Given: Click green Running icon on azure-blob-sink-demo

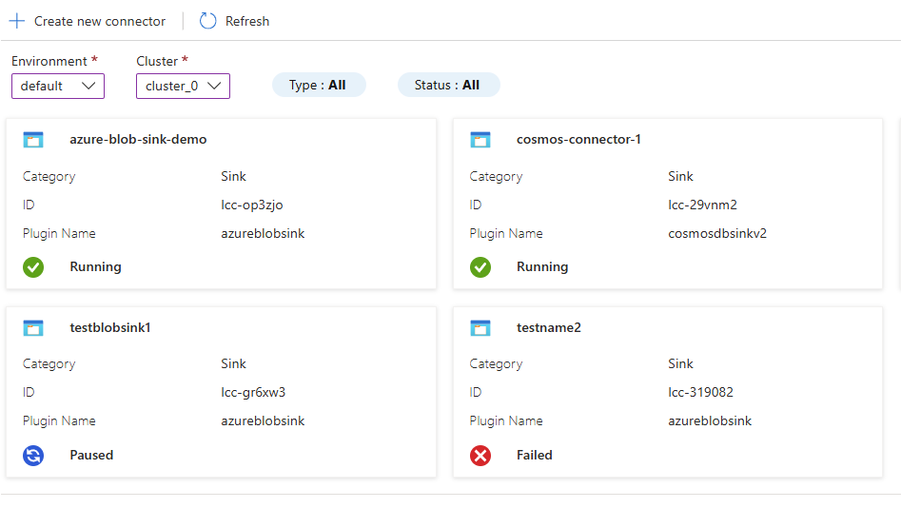Looking at the screenshot, I should (33, 267).
